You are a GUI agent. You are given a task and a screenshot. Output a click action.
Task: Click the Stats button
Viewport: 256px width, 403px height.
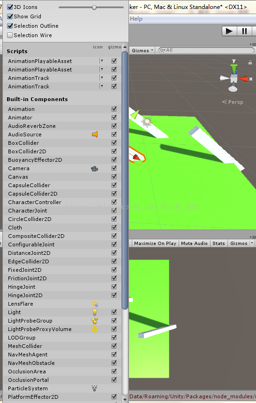tap(218, 243)
